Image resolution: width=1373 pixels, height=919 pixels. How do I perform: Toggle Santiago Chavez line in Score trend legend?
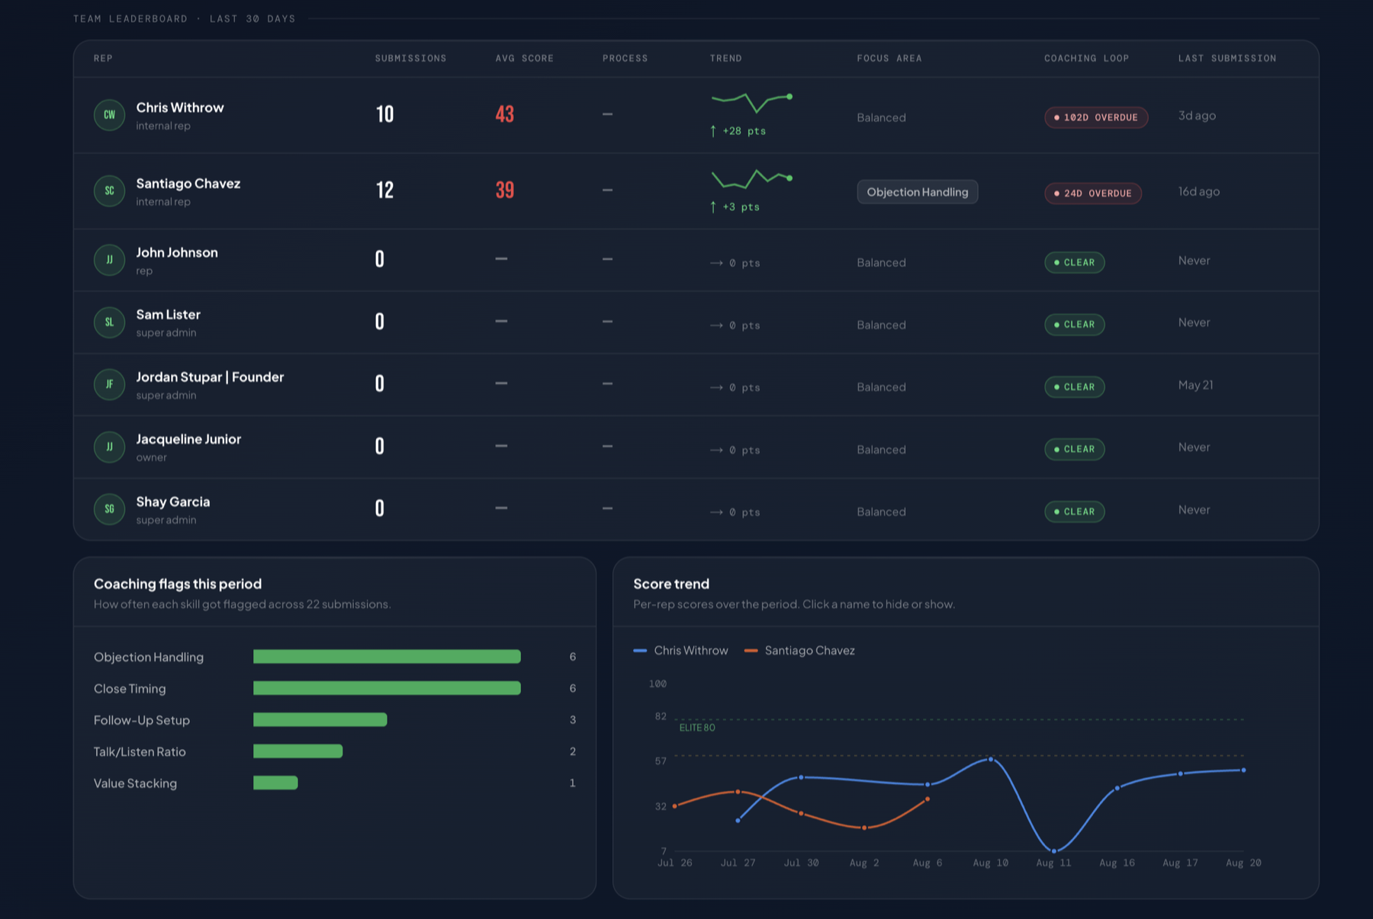[x=799, y=650]
